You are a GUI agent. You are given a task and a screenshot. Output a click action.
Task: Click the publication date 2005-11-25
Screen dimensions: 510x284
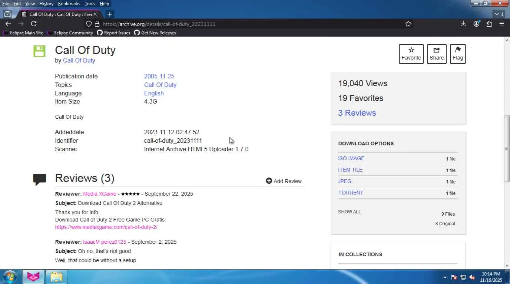click(159, 76)
